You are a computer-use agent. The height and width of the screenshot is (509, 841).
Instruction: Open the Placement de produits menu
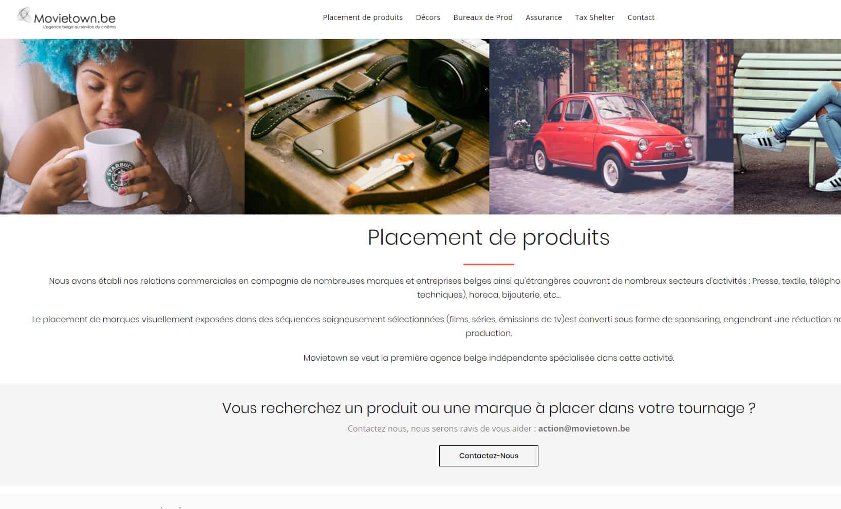click(363, 17)
